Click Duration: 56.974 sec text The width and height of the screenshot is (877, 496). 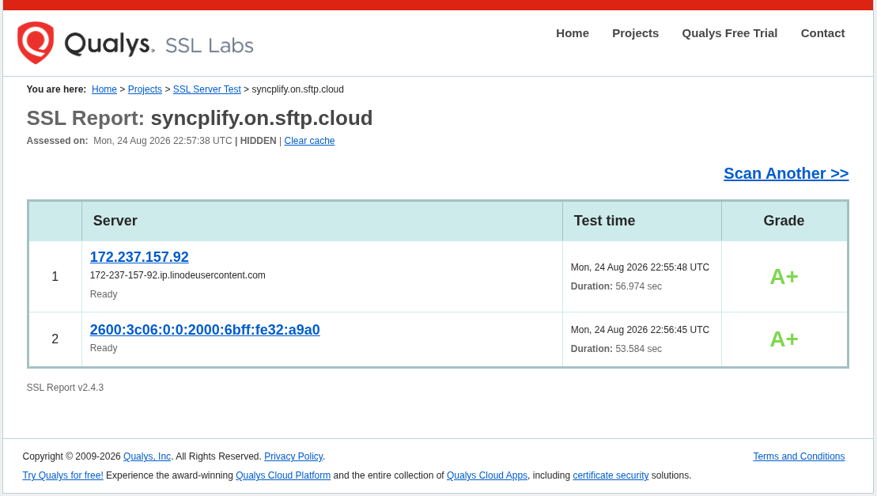[x=616, y=286]
